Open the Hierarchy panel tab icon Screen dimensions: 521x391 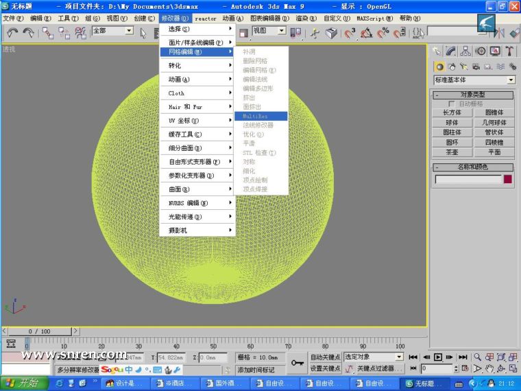coord(465,51)
